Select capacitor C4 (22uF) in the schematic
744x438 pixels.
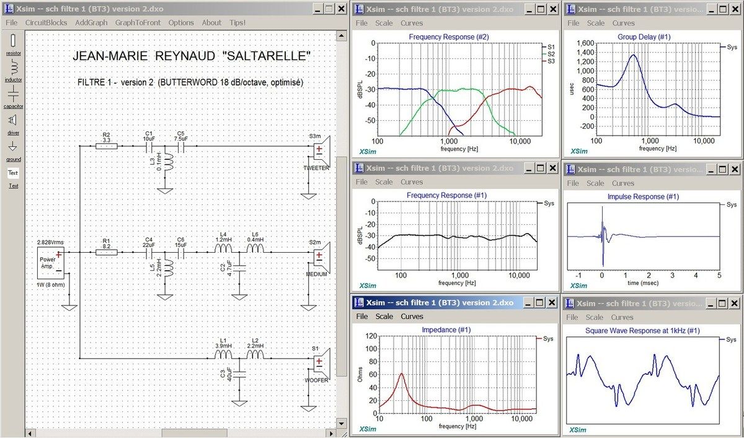coord(148,252)
